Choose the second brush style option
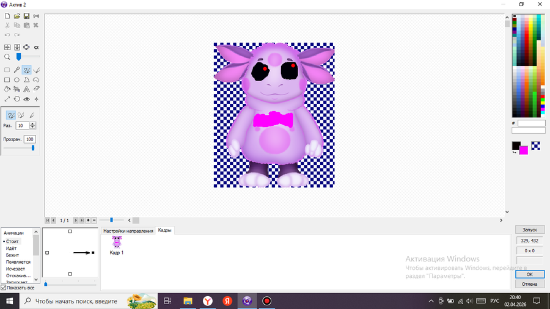The image size is (550, 309). [21, 115]
